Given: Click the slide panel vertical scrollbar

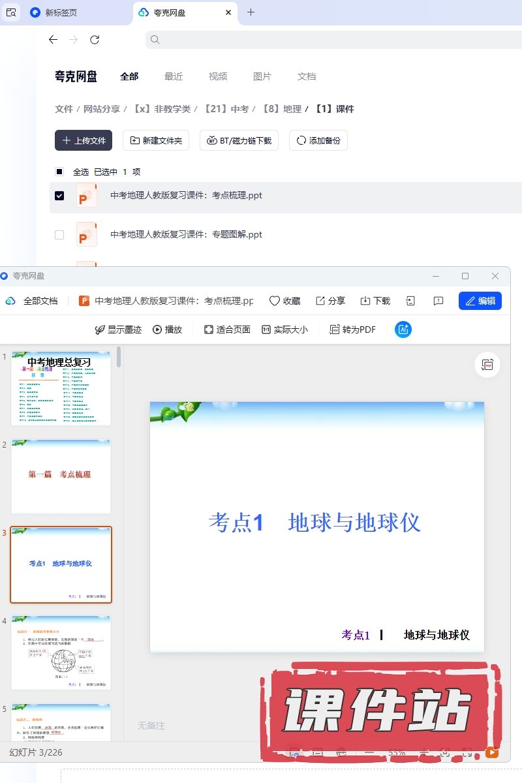Looking at the screenshot, I should (119, 358).
